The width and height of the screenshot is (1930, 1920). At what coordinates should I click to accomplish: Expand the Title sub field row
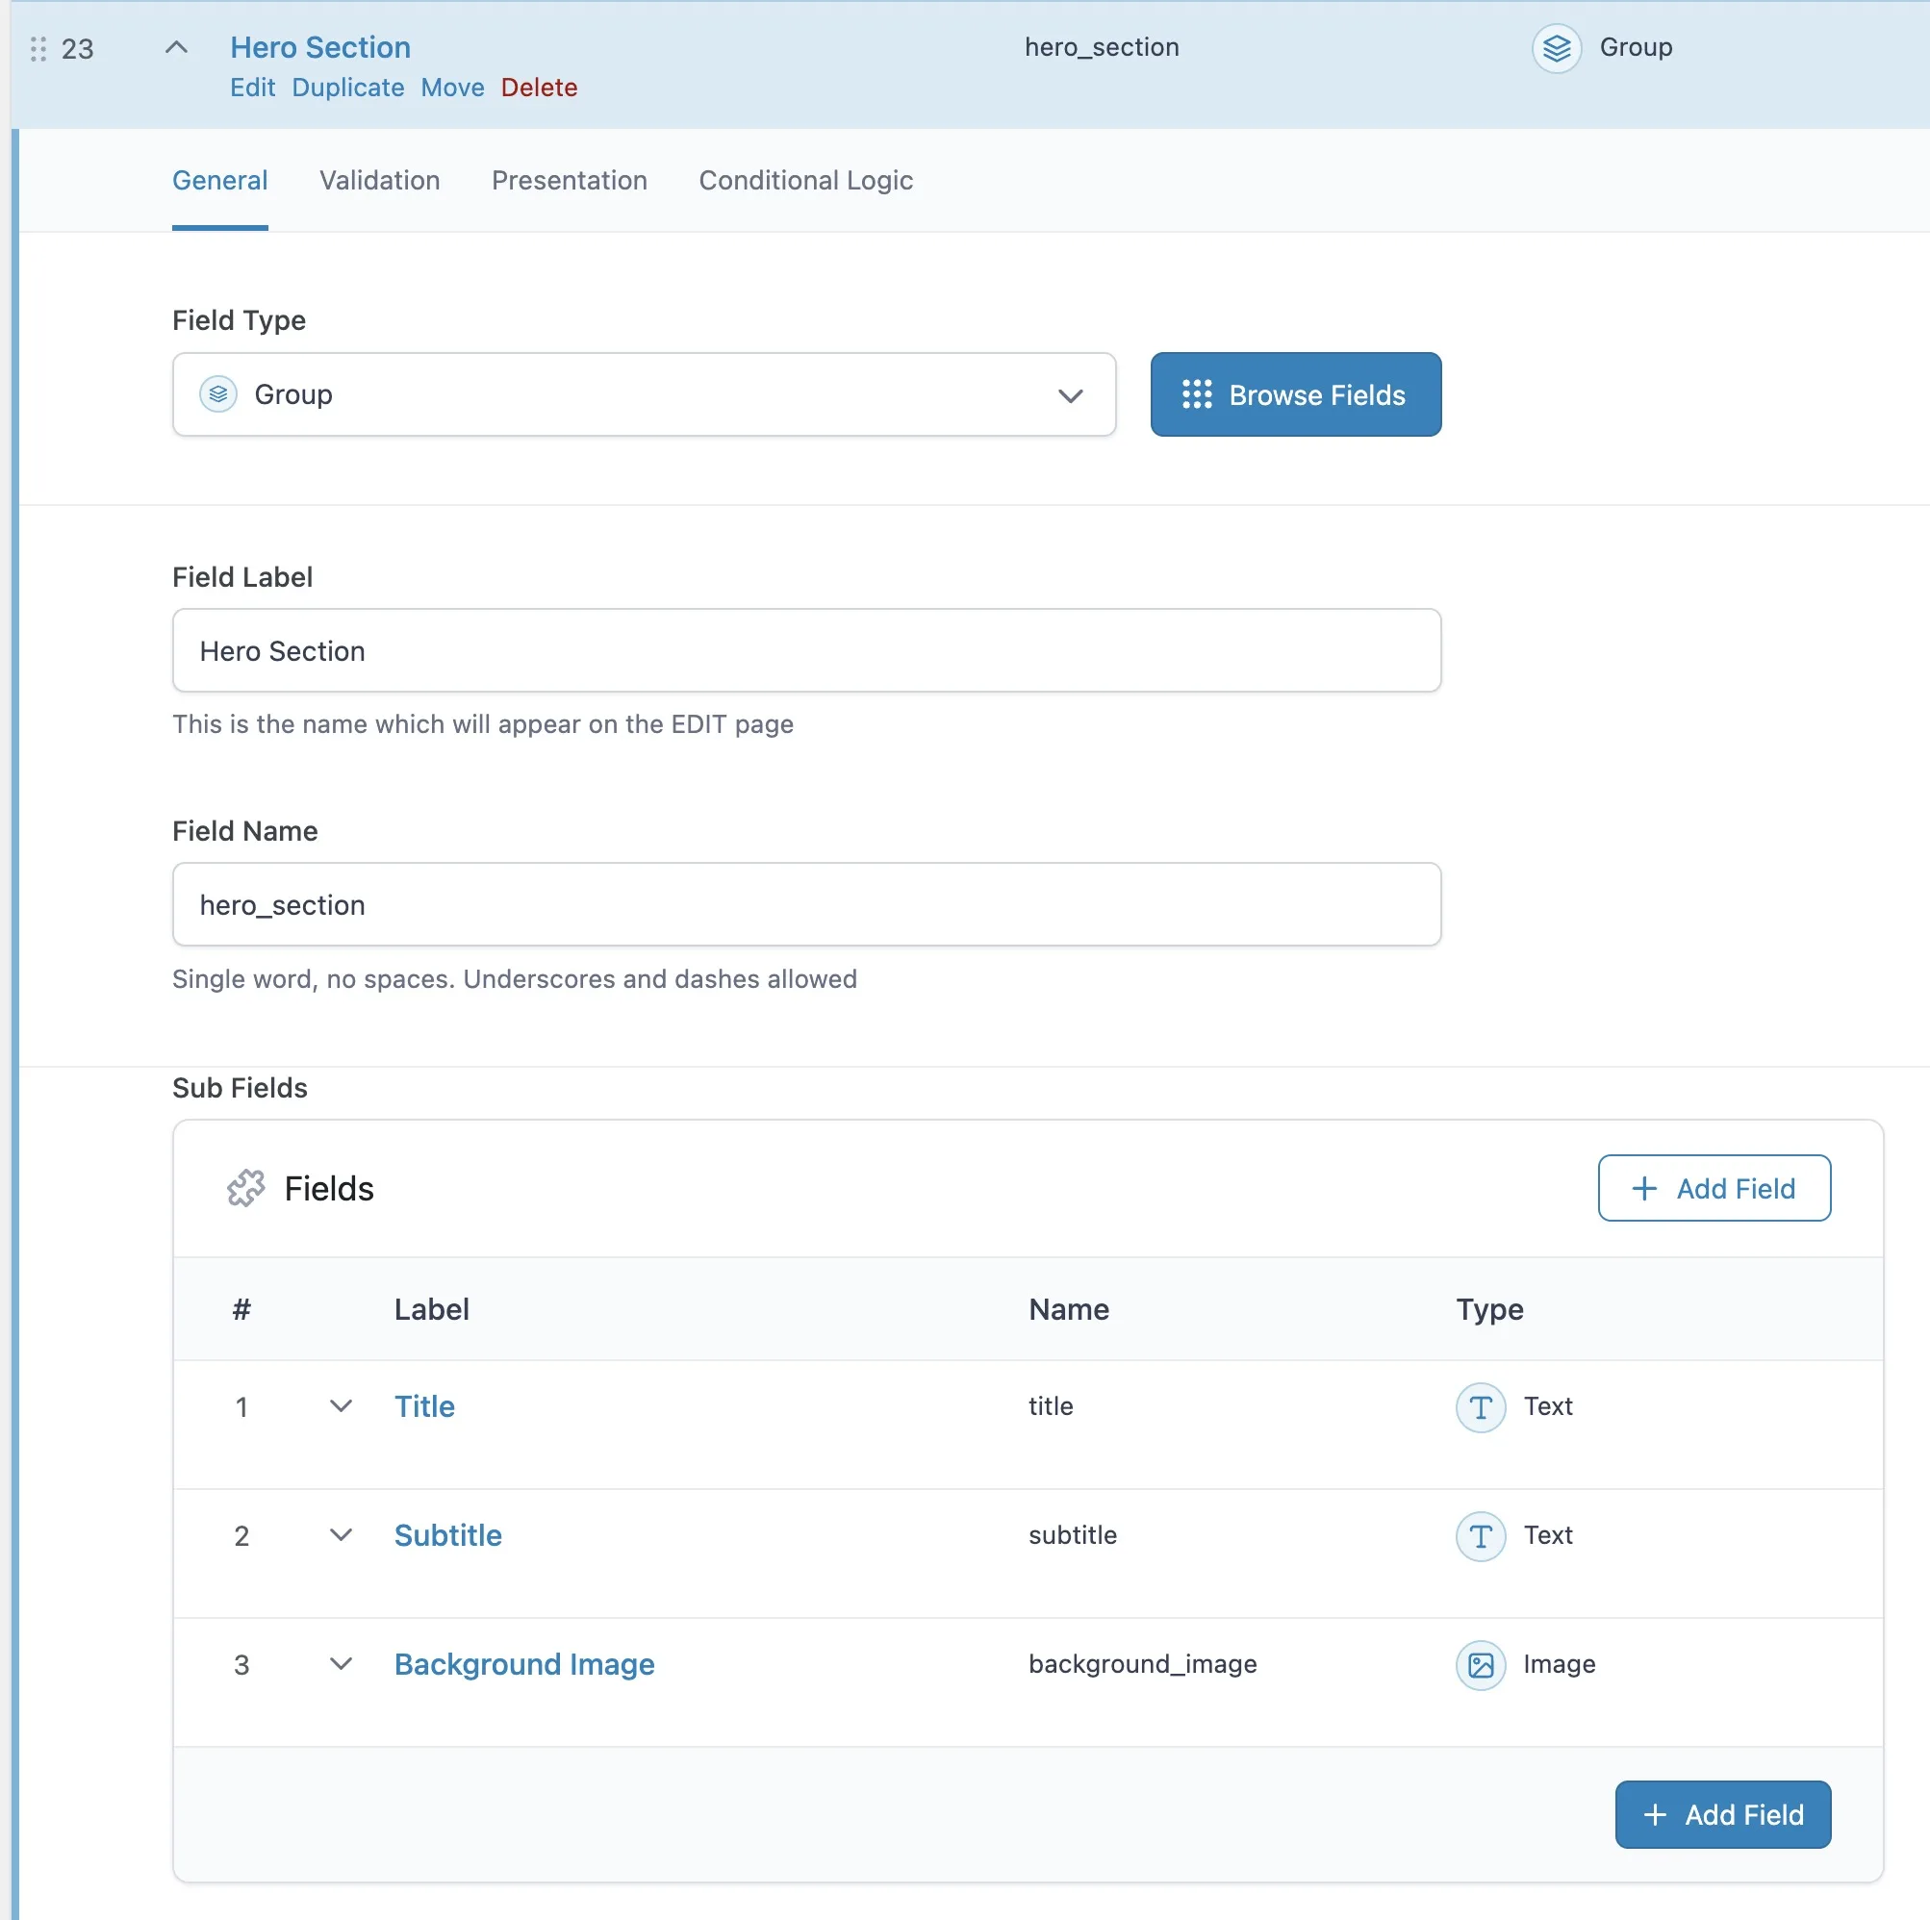[x=341, y=1406]
